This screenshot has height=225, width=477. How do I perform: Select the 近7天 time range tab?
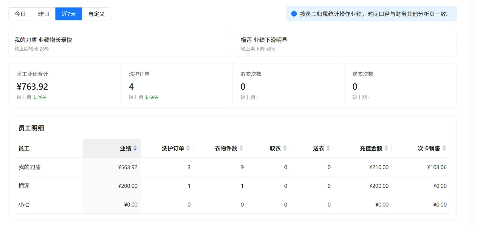(69, 14)
